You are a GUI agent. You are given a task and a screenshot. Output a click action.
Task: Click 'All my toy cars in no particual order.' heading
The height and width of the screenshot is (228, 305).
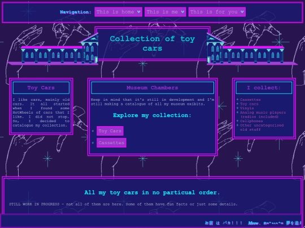pyautogui.click(x=152, y=193)
